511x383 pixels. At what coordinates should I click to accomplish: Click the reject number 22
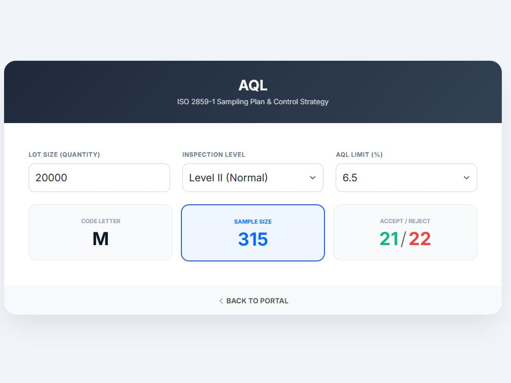[x=420, y=238]
